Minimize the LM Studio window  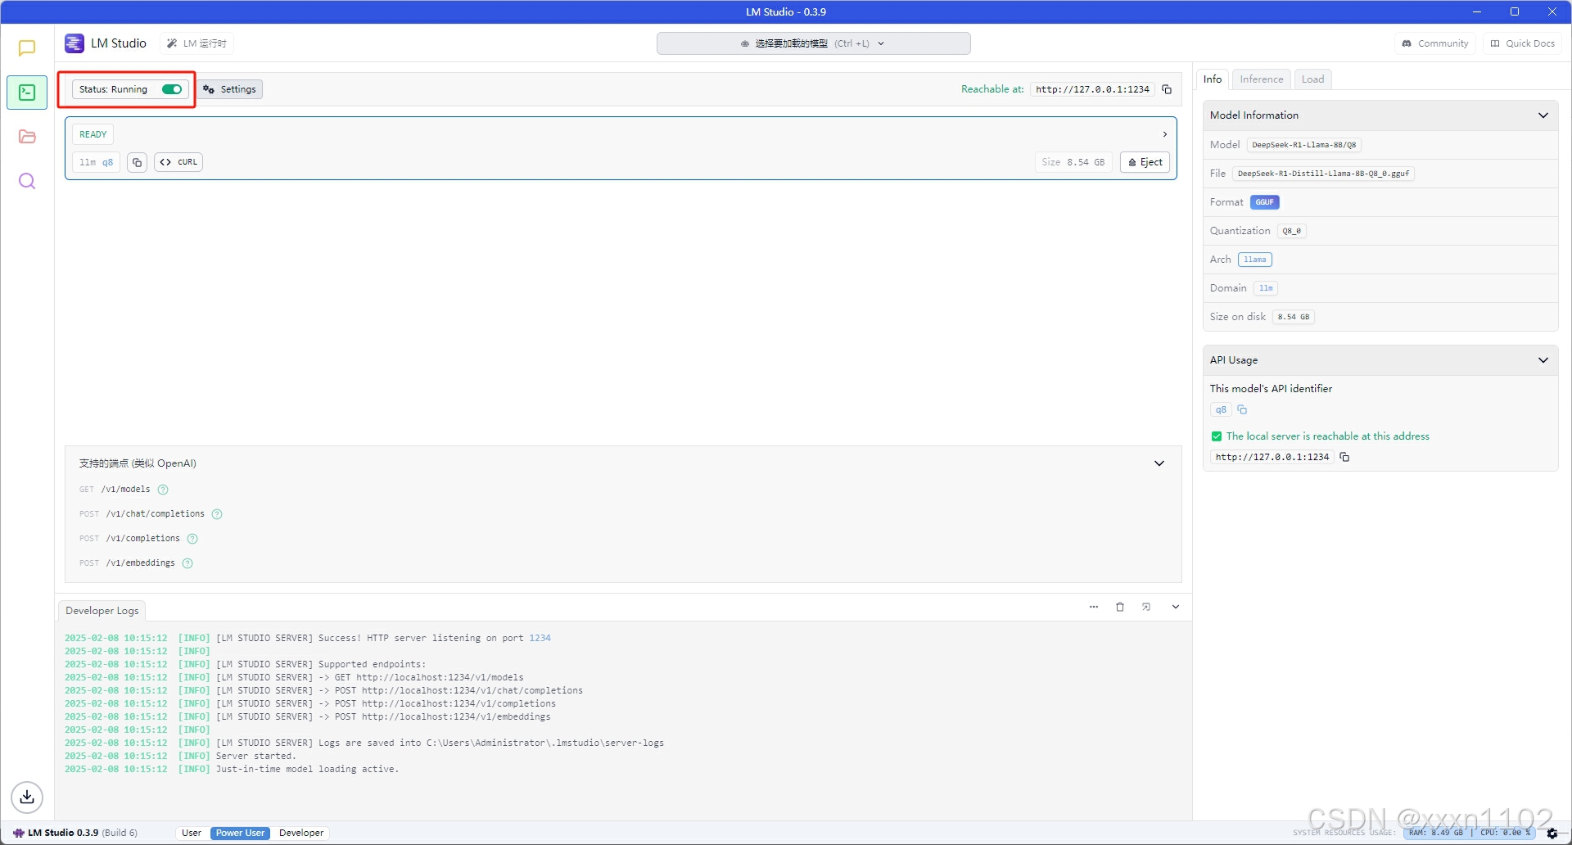(1477, 11)
